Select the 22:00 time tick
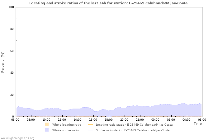 click(x=140, y=119)
